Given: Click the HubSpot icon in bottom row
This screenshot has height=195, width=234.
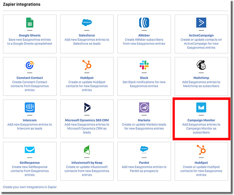Looking at the screenshot, I should coord(201,150).
